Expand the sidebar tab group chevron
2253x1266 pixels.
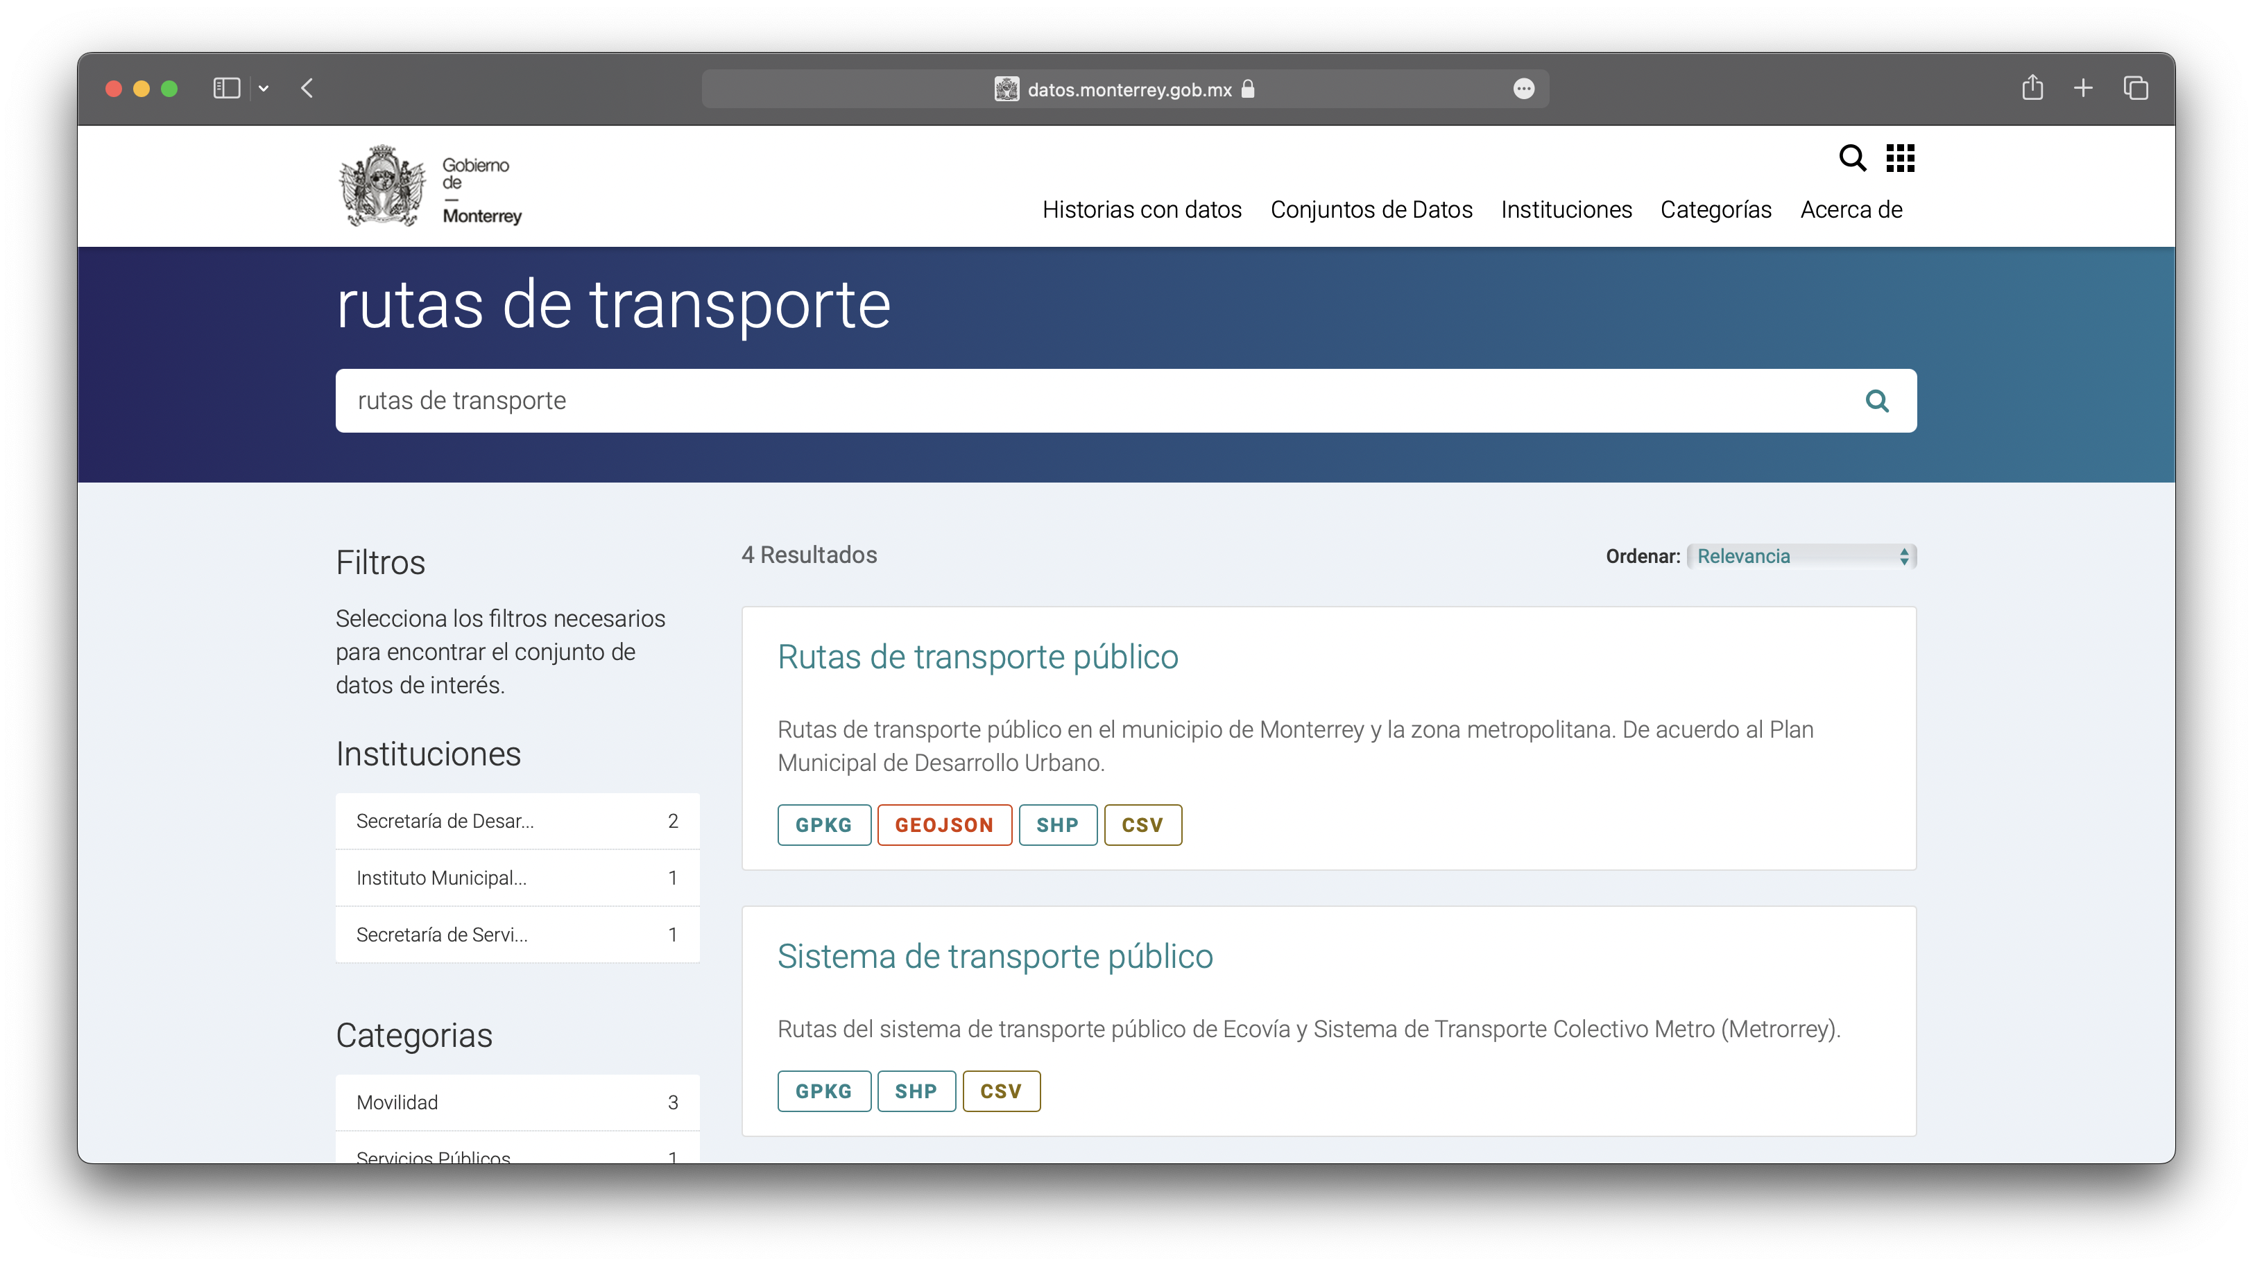264,88
